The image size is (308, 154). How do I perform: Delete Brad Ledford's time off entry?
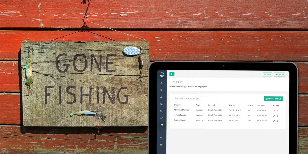click(277, 121)
